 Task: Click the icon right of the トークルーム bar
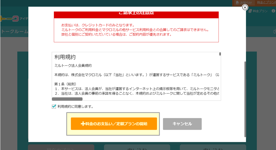(274, 31)
